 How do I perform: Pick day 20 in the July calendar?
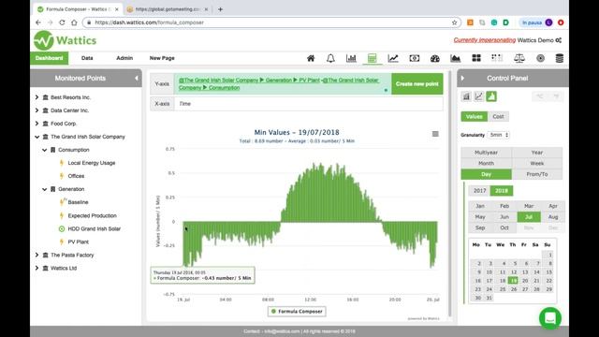click(x=525, y=281)
